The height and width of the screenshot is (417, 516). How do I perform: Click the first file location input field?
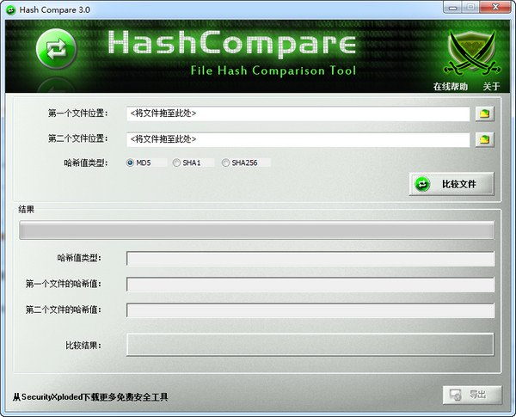coord(298,113)
